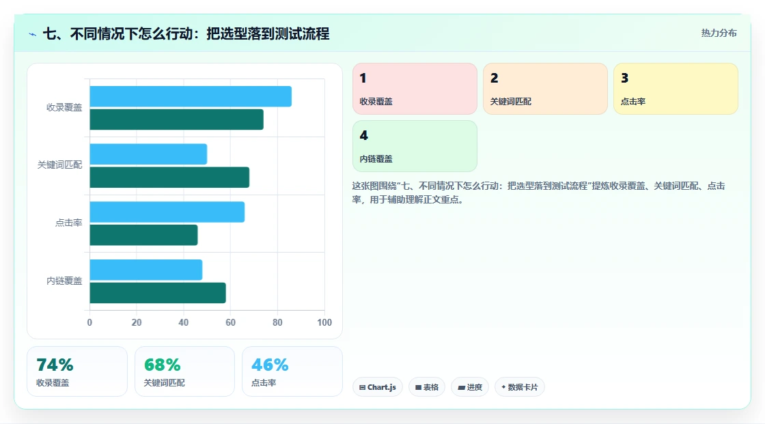This screenshot has width=765, height=424.
Task: Click the 热力分布 label in header
Action: click(x=719, y=33)
